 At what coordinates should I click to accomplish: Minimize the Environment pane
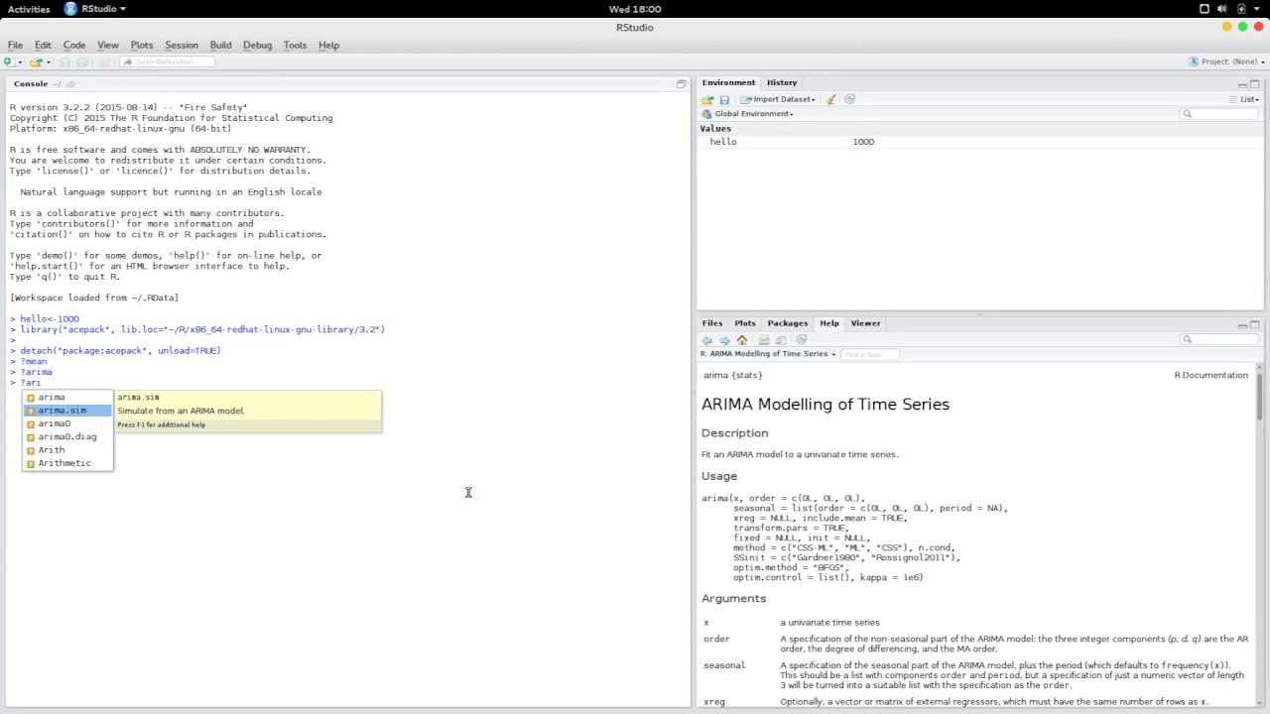[x=1242, y=84]
